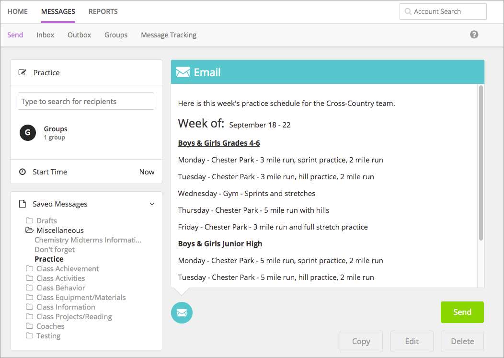The image size is (504, 358).
Task: Click the Class Achievement folder icon
Action: point(30,268)
